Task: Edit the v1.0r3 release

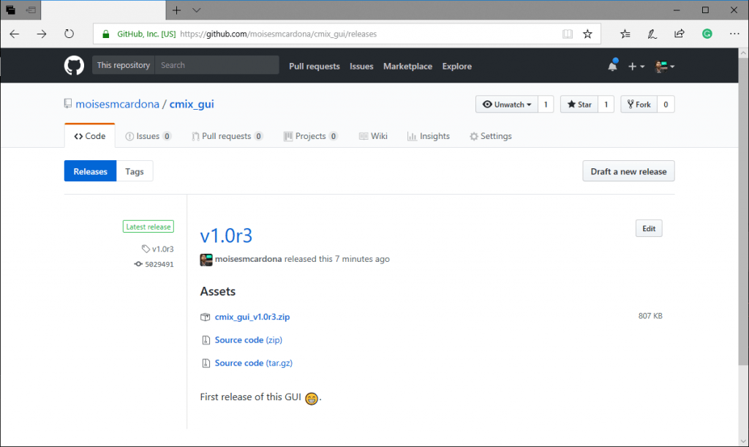Action: pos(649,229)
